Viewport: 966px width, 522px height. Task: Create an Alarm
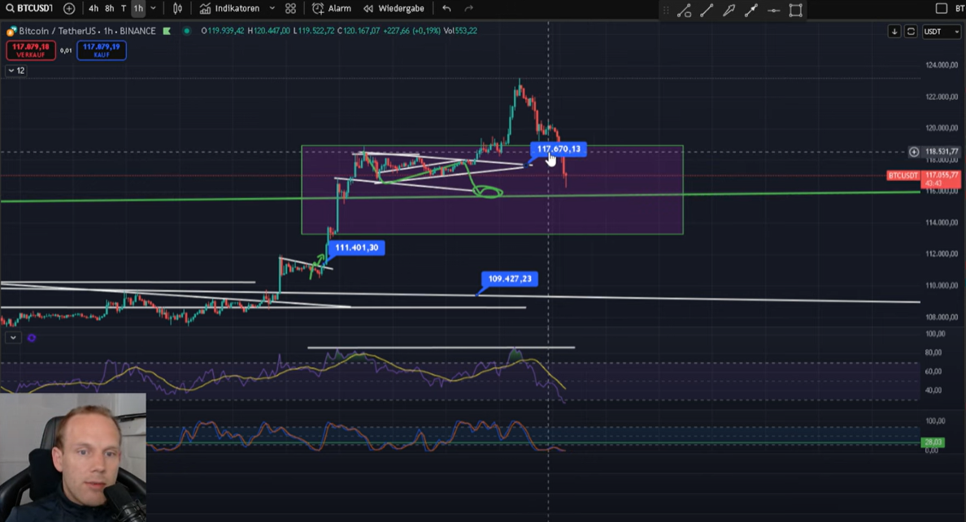click(332, 9)
